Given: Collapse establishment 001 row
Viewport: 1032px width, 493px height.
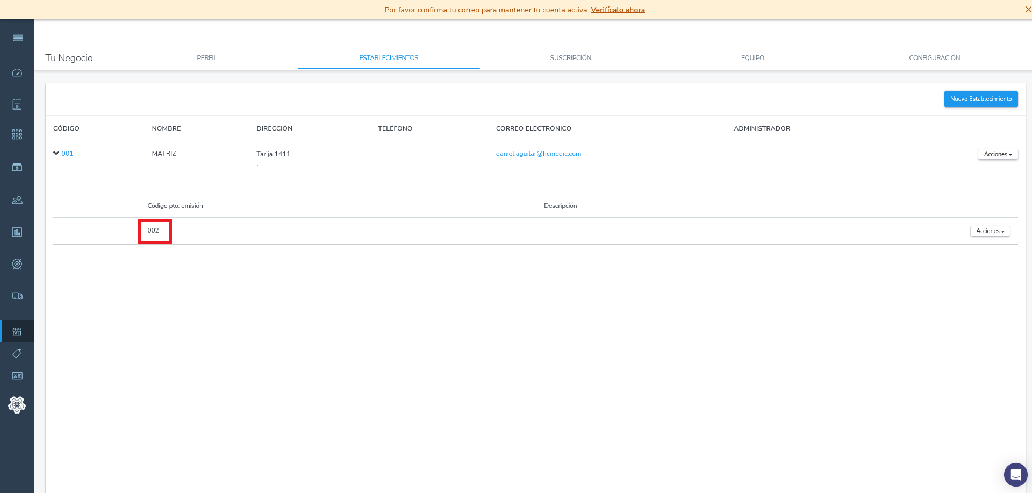Looking at the screenshot, I should point(56,154).
